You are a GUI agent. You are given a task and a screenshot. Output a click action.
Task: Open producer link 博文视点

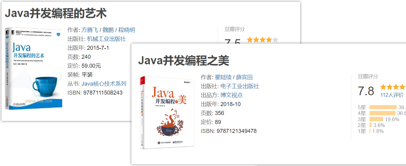point(231,95)
